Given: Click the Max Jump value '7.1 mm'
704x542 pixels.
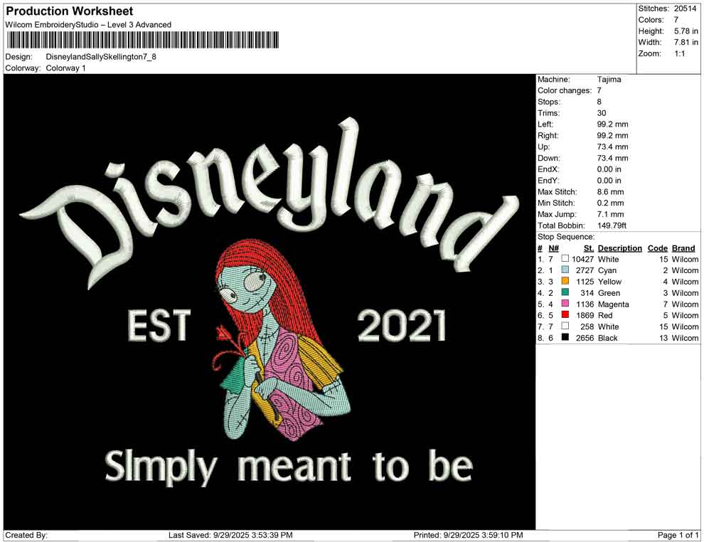Looking at the screenshot, I should (611, 214).
